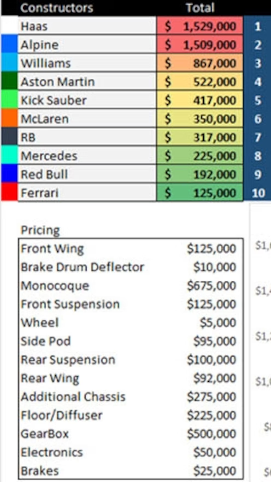The width and height of the screenshot is (271, 482).
Task: Select the Kick Sauber name cell
Action: coord(87,100)
